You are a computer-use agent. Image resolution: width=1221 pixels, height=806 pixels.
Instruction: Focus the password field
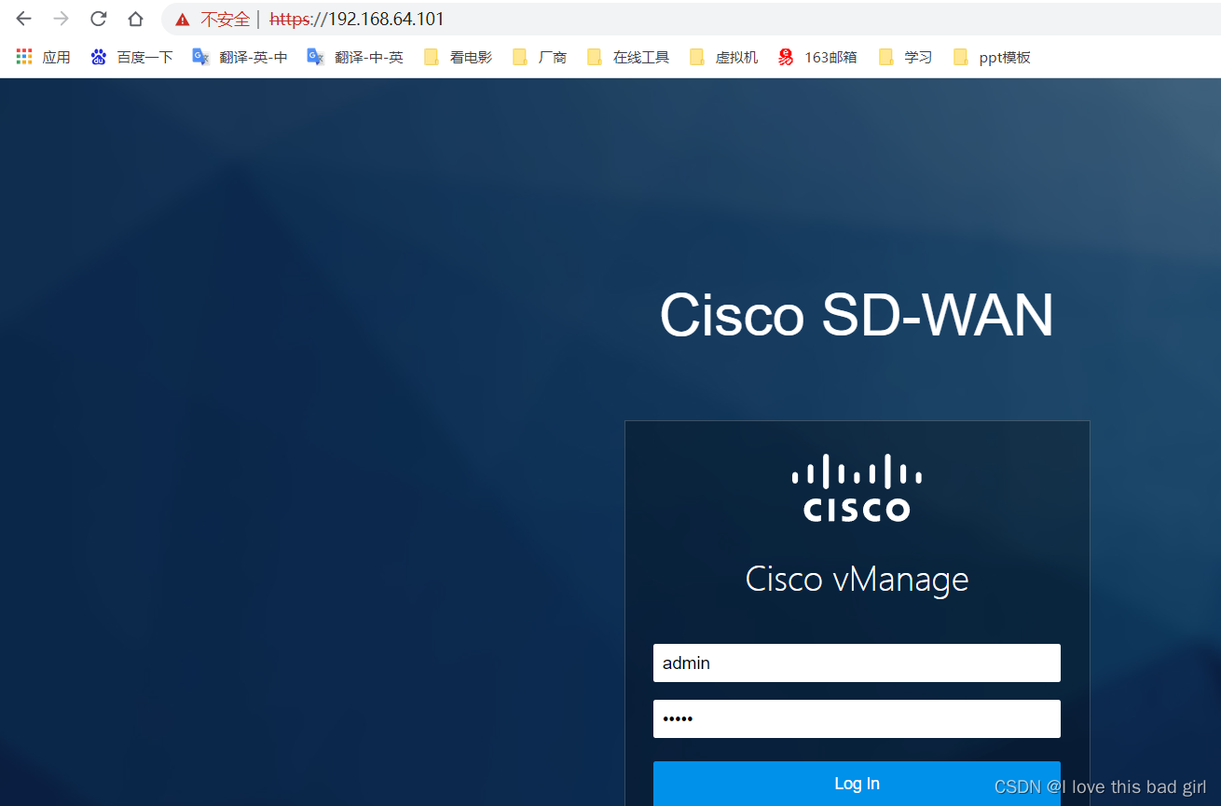pyautogui.click(x=857, y=718)
